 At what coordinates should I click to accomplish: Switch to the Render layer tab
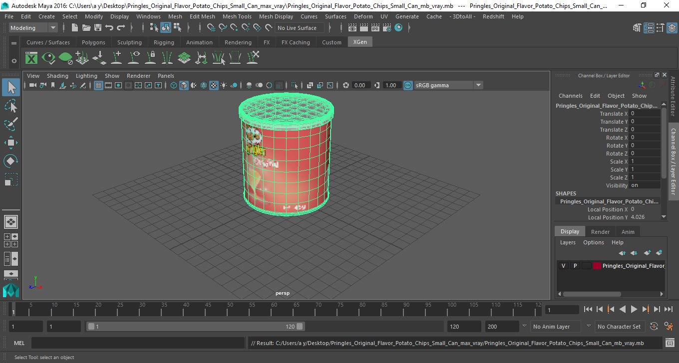coord(600,232)
